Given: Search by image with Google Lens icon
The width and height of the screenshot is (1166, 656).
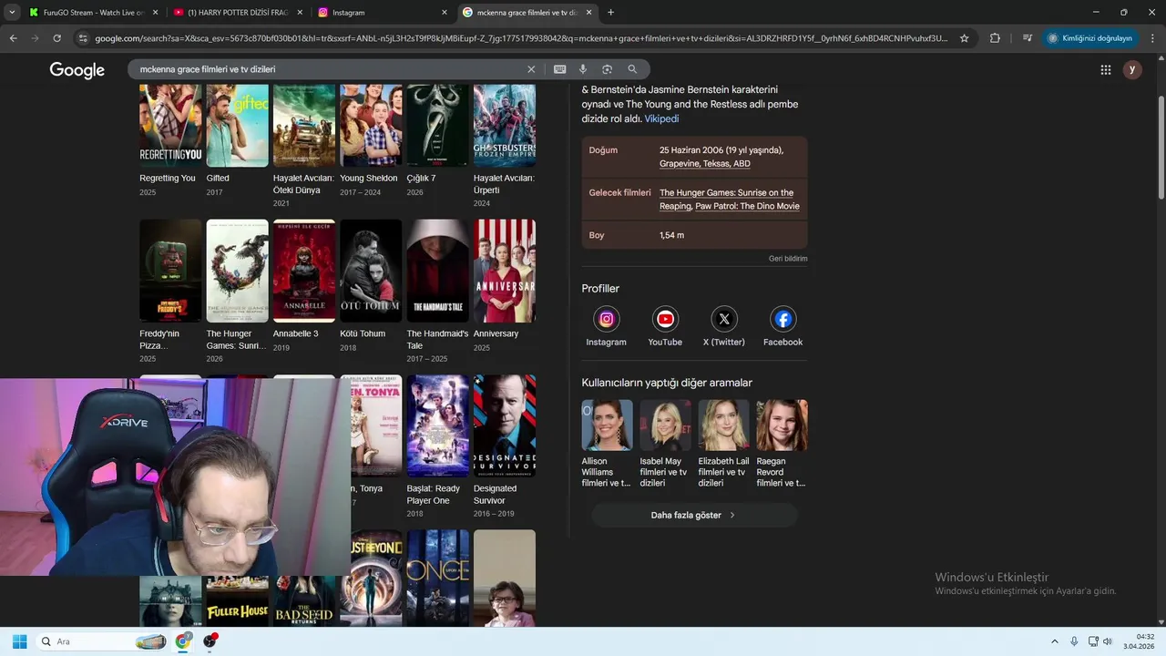Looking at the screenshot, I should tap(608, 69).
